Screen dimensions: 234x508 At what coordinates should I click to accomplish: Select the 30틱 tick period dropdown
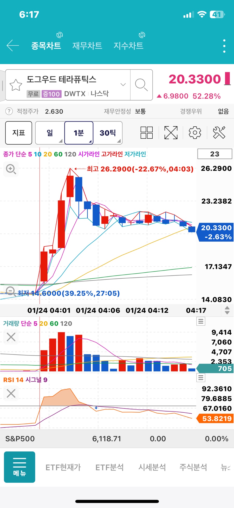108,133
